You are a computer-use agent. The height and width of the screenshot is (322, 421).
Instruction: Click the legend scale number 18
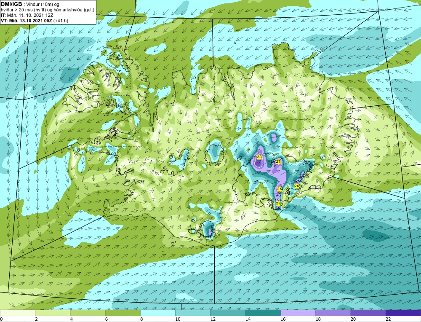[318, 319]
